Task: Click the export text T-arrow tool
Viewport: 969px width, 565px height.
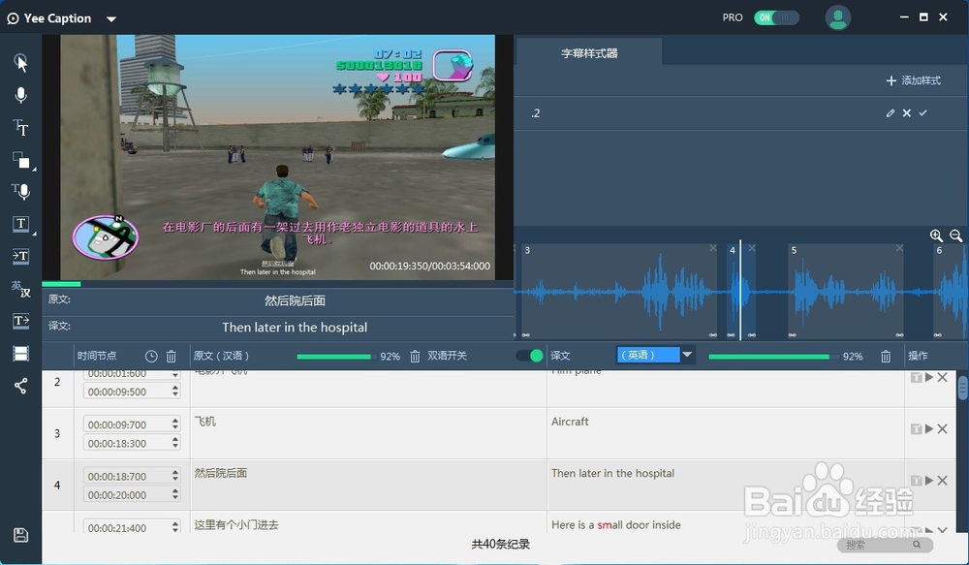Action: [21, 320]
